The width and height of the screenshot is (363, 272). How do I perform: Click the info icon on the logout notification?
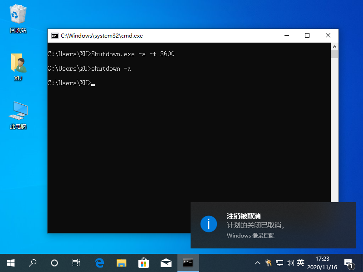coord(209,224)
